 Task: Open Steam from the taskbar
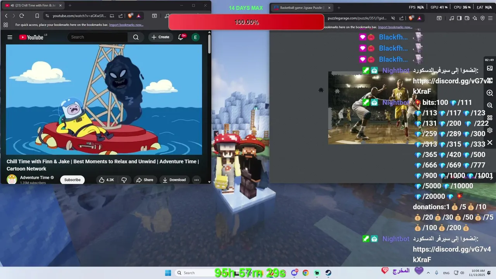tap(328, 273)
